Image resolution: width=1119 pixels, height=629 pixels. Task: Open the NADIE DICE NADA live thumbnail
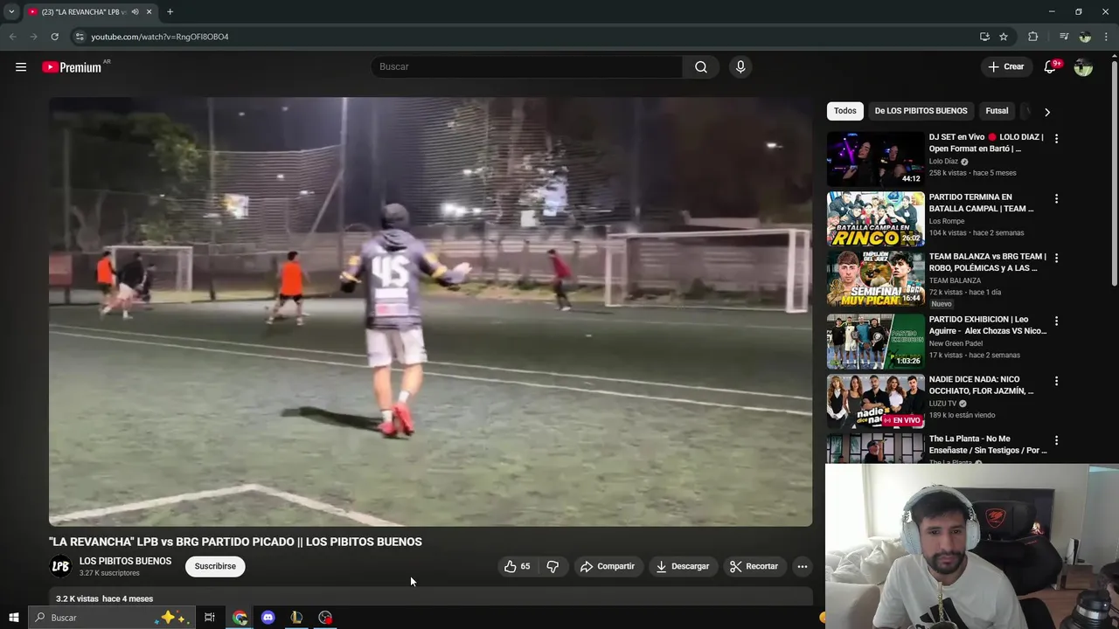875,402
